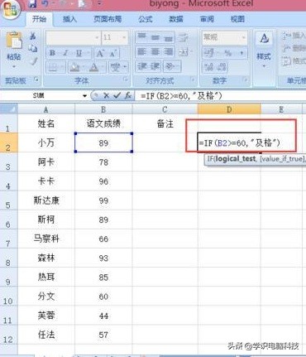Open the font name dropdown
Screen dimensions: 306x357
[97, 37]
